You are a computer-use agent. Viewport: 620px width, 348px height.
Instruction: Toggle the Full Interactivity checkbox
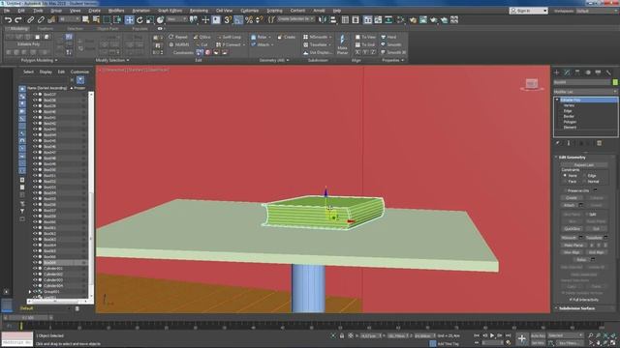tap(571, 300)
